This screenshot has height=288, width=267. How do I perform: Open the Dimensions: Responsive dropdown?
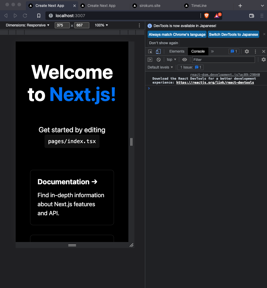click(28, 25)
